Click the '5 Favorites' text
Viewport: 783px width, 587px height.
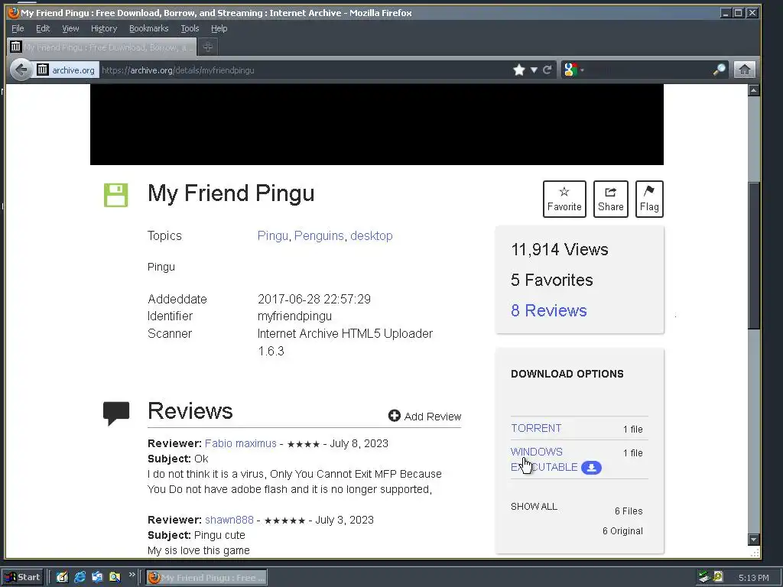click(x=552, y=280)
